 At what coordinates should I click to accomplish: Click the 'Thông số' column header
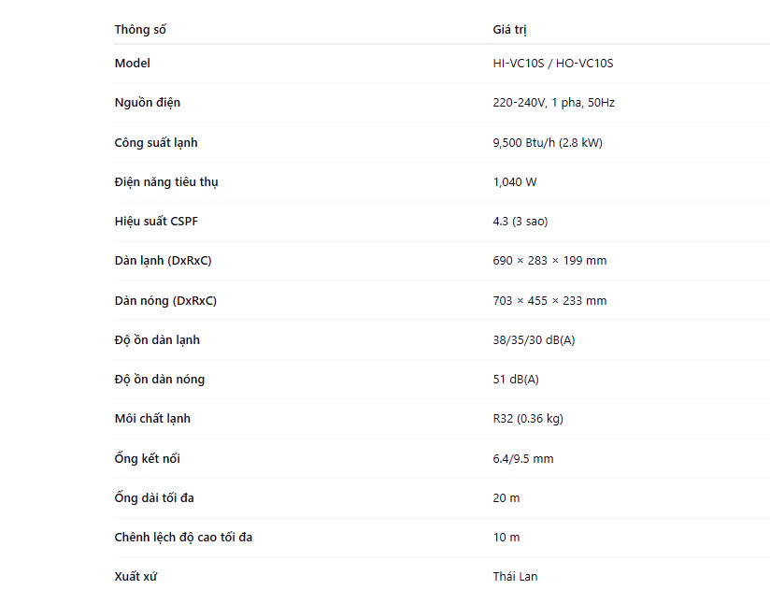click(x=140, y=30)
